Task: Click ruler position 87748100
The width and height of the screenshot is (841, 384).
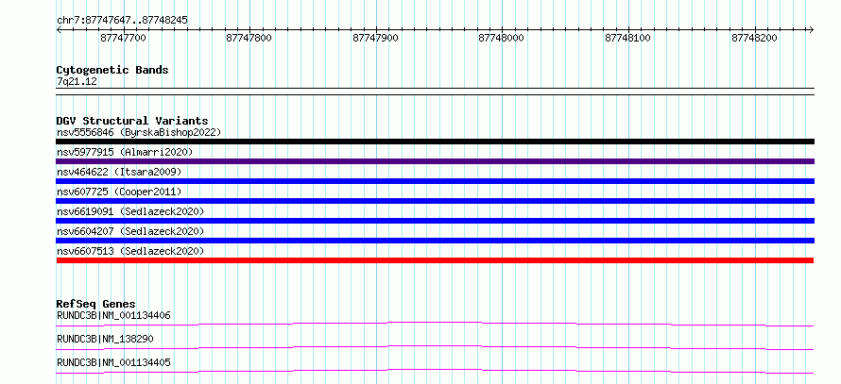Action: pos(628,38)
